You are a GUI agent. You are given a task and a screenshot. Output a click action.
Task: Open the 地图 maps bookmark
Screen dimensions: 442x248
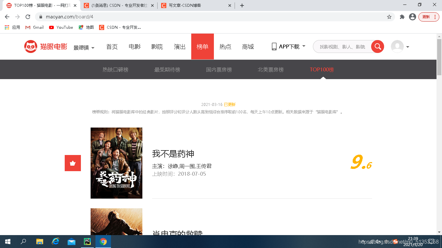click(x=86, y=27)
